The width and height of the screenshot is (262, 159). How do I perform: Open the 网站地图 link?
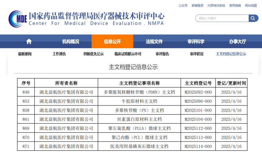251,6
